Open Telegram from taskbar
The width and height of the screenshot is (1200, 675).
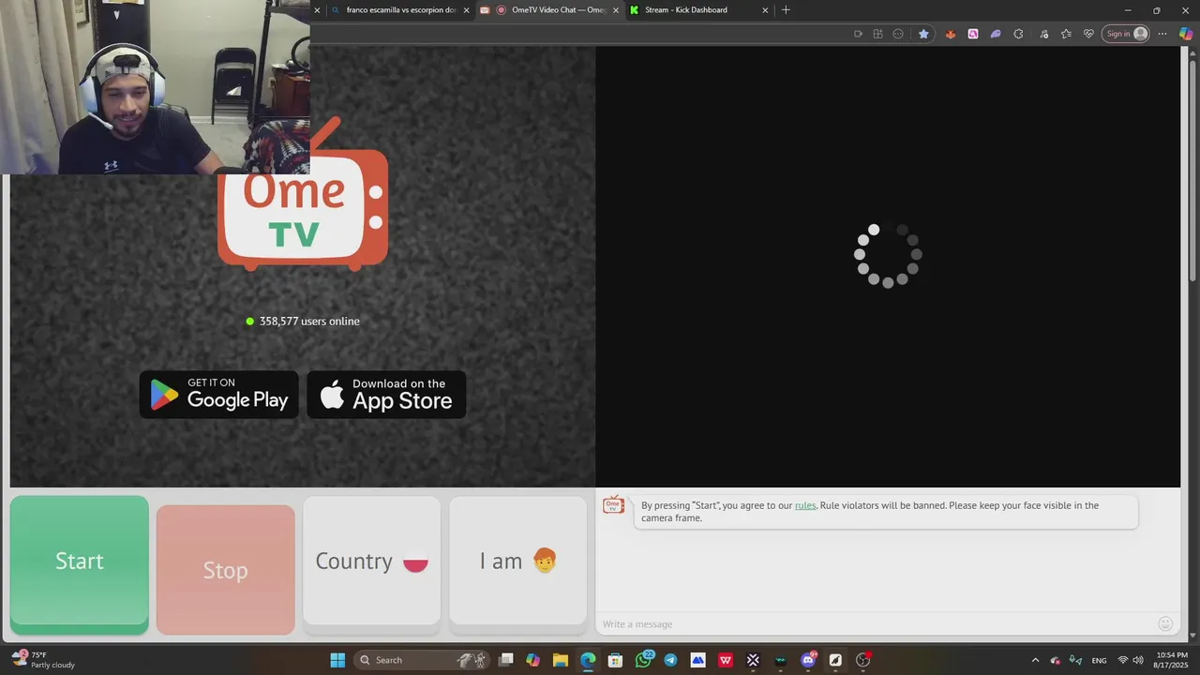tap(670, 660)
